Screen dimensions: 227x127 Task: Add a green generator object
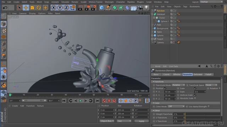click(115, 7)
